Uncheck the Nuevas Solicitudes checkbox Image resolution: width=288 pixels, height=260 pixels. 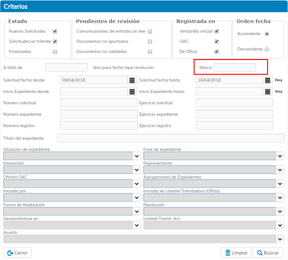pos(55,31)
